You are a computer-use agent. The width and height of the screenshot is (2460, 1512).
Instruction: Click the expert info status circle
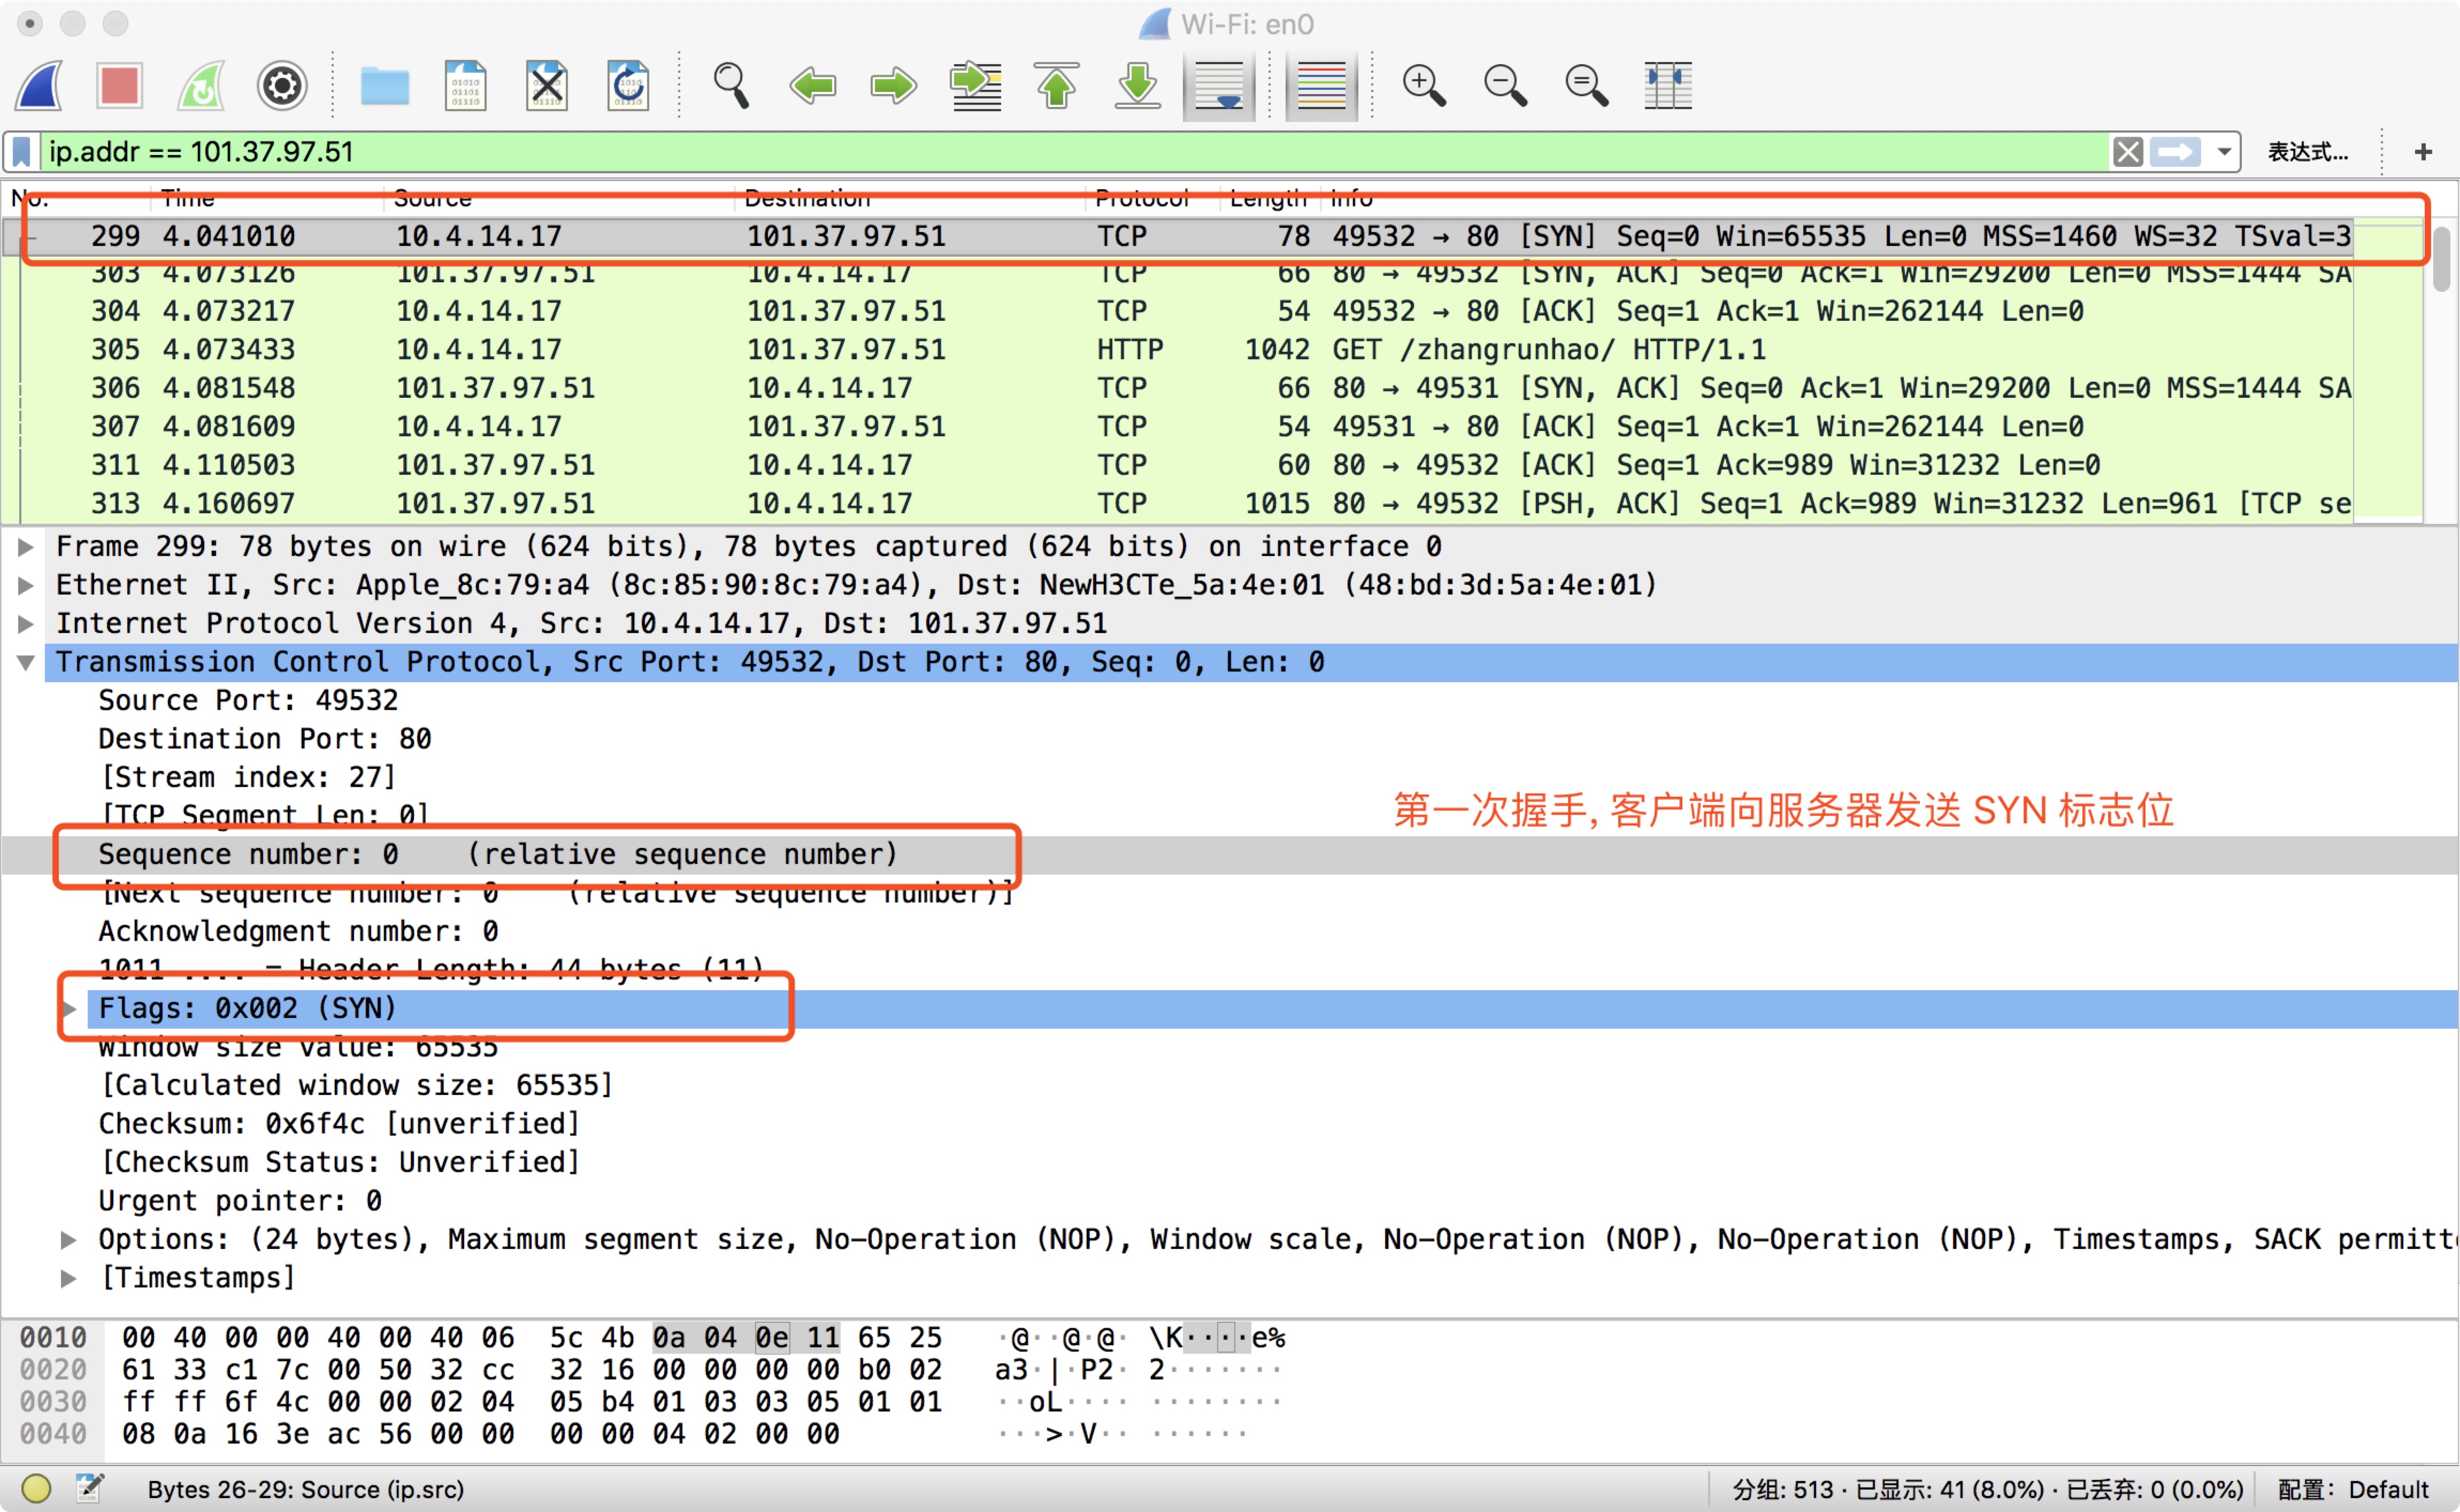(x=36, y=1489)
